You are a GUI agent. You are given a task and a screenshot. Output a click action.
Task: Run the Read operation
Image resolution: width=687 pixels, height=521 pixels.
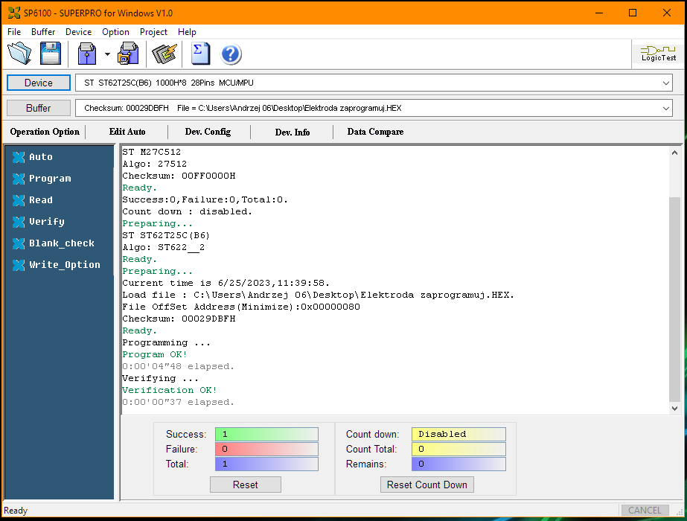(33, 199)
